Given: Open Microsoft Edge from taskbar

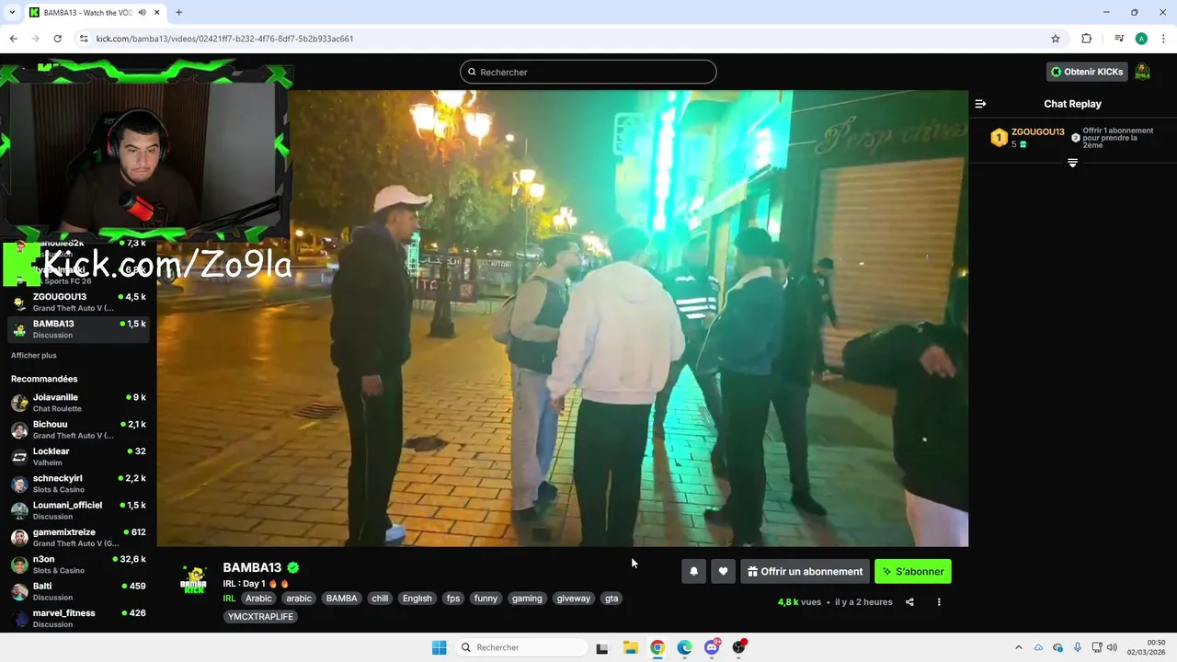Looking at the screenshot, I should click(684, 647).
